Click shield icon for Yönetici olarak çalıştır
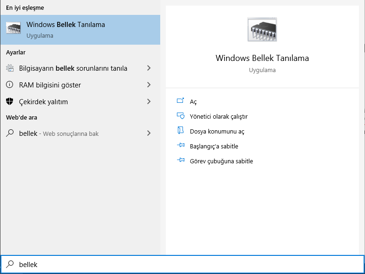The image size is (365, 274). tap(181, 116)
